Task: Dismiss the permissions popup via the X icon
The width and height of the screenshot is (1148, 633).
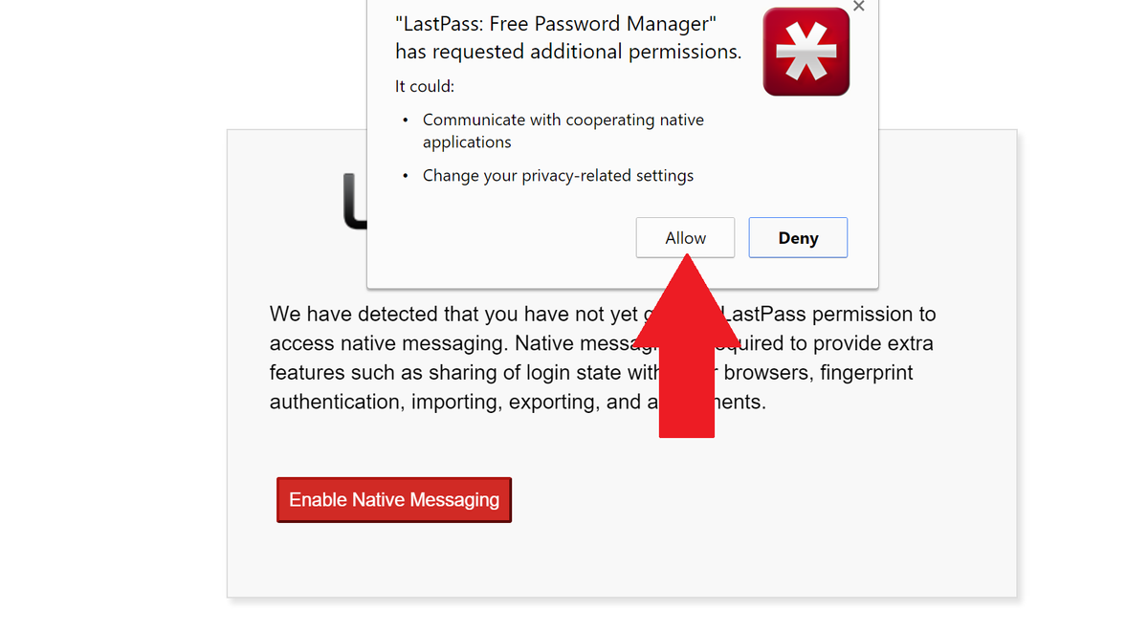Action: (858, 7)
